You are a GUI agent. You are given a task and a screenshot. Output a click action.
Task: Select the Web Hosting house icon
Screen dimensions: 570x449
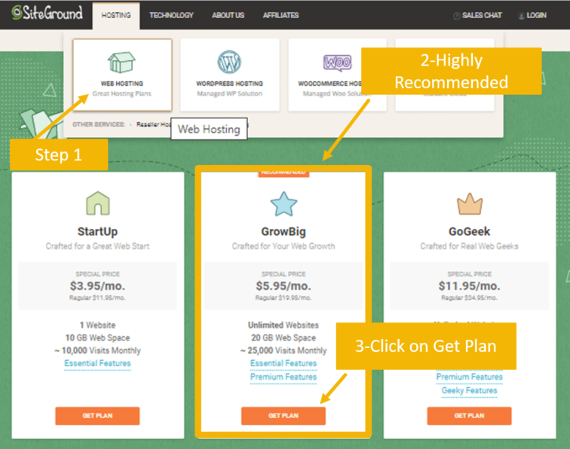(x=121, y=62)
